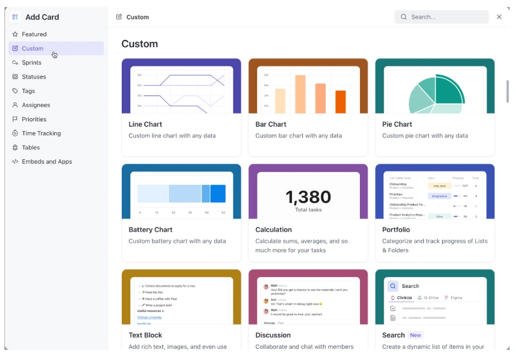The width and height of the screenshot is (515, 361).
Task: Click the Time Tracking clock icon
Action: coord(15,133)
